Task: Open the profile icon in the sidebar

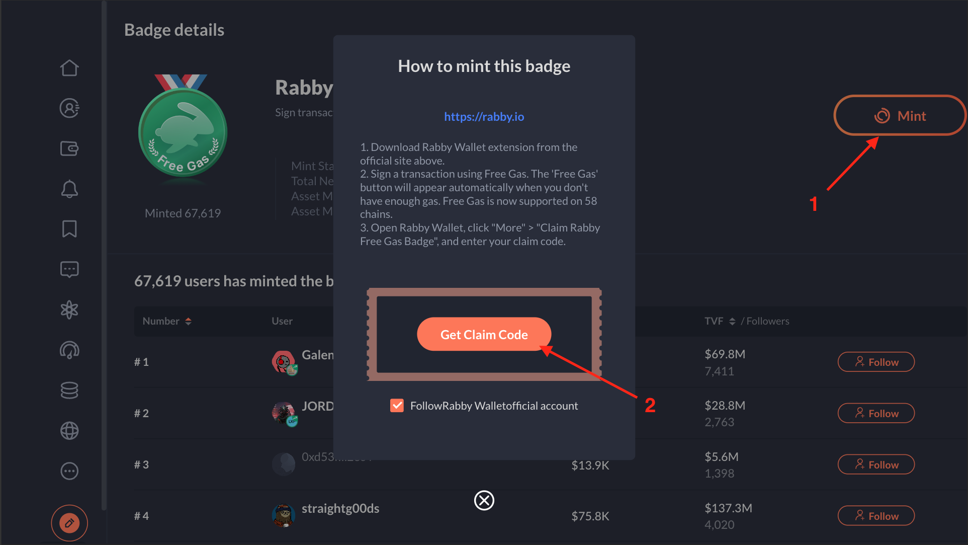Action: point(69,108)
